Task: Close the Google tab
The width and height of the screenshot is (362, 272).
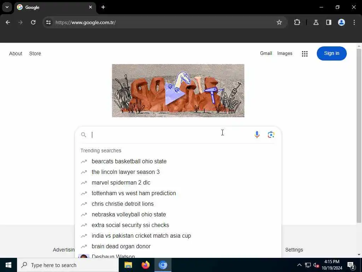Action: [x=90, y=7]
